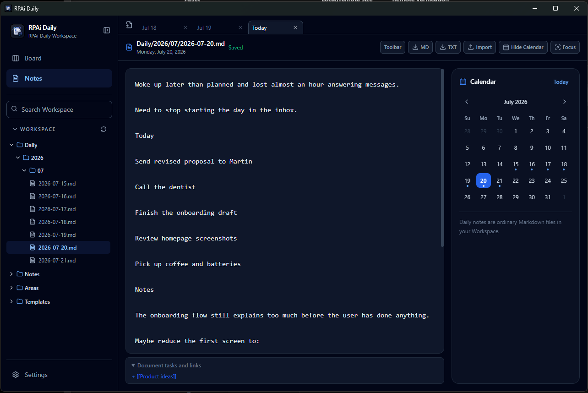The image size is (588, 393).
Task: Click 'Pick up coffee and batteries' line
Action: click(x=188, y=264)
